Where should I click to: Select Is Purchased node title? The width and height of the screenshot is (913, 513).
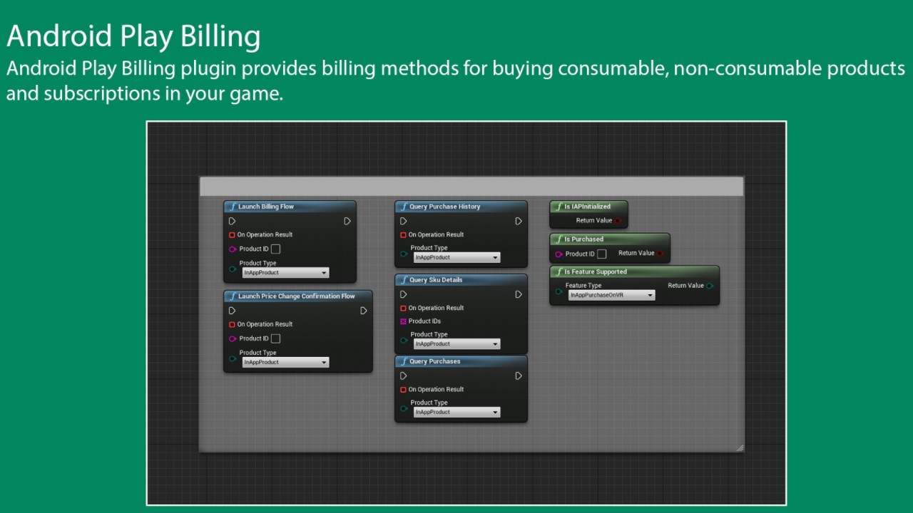583,239
